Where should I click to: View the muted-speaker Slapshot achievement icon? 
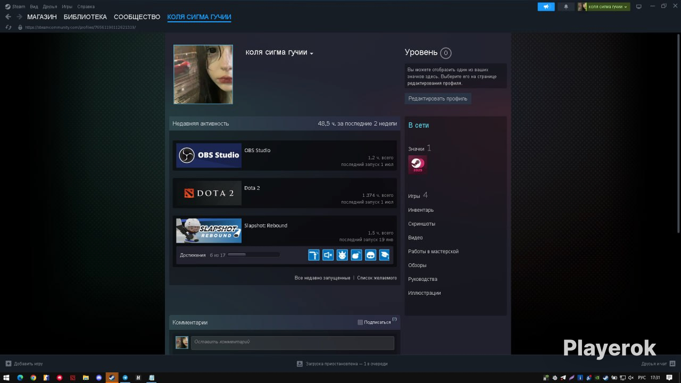click(x=328, y=255)
